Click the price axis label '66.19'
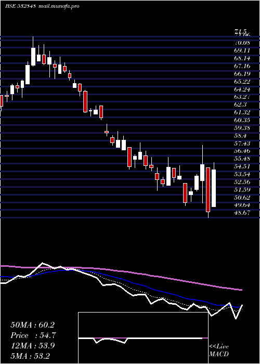260x364 pixels. (x=242, y=74)
